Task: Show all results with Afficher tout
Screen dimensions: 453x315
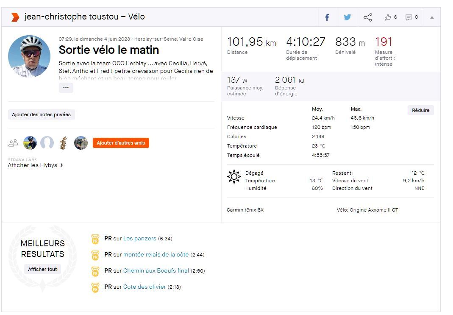Action: pos(42,269)
